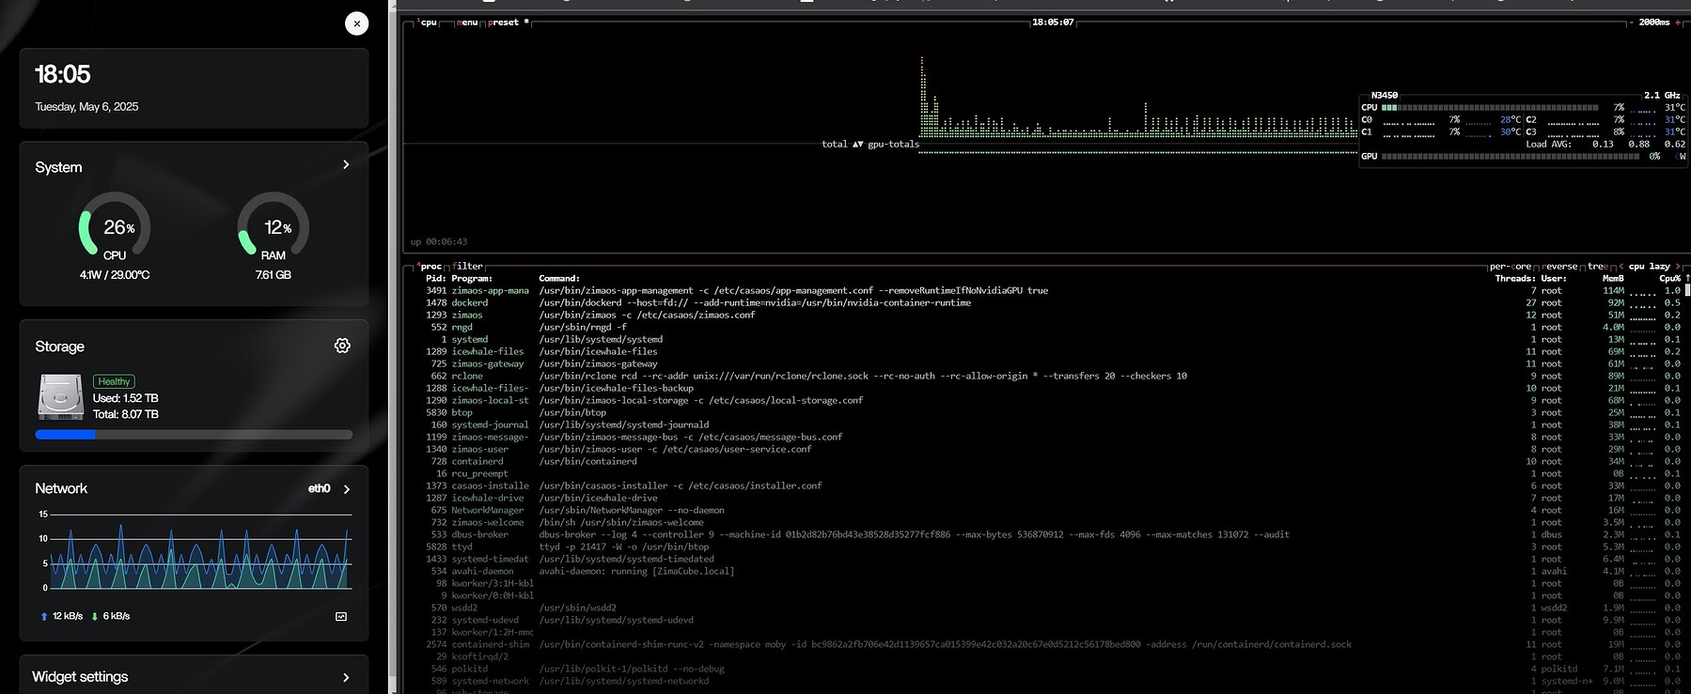Click the eth0 interface label
1691x694 pixels.
coord(320,488)
